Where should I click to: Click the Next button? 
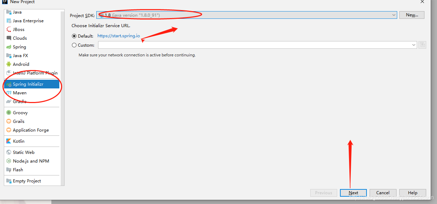tap(353, 193)
